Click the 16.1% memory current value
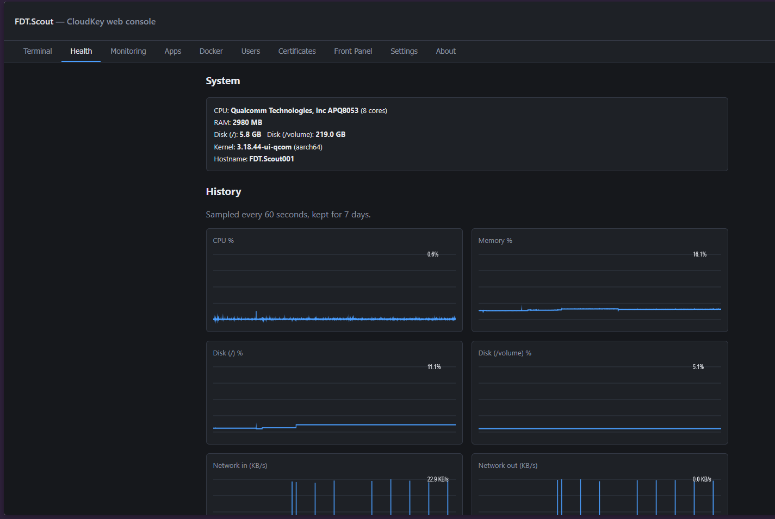Screen dimensions: 775x519 point(699,254)
